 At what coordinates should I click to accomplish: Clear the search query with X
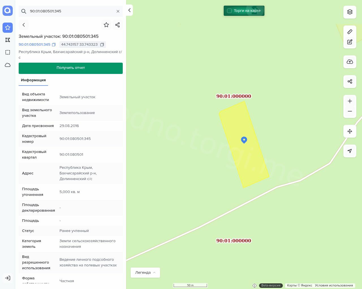[118, 11]
